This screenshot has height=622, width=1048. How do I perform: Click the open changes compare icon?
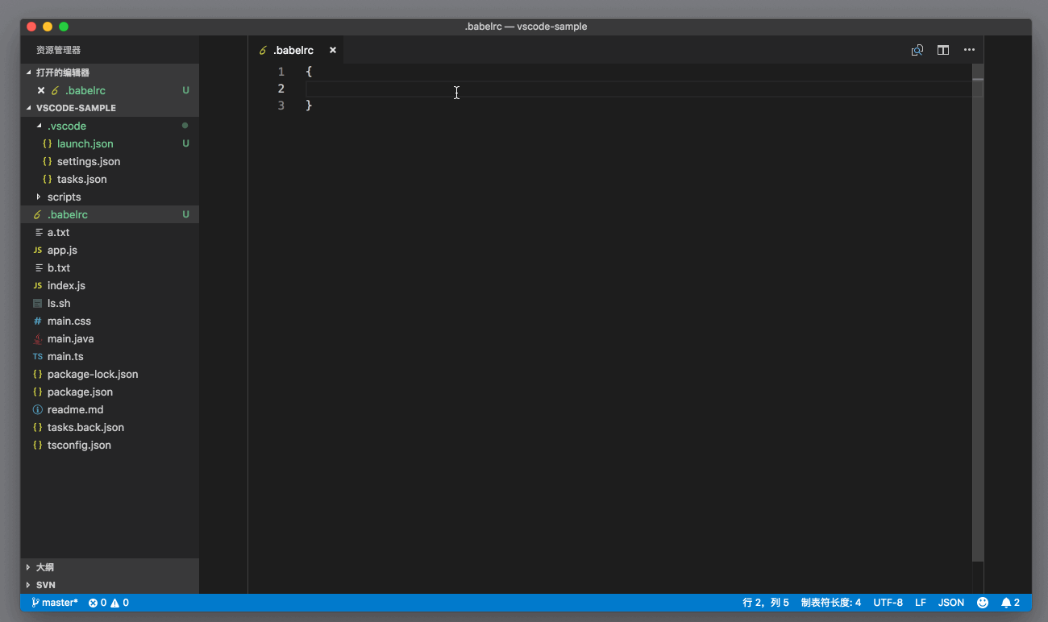click(917, 50)
